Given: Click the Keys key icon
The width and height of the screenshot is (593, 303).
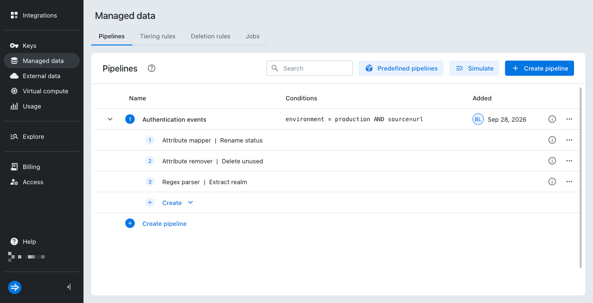Looking at the screenshot, I should pos(14,45).
